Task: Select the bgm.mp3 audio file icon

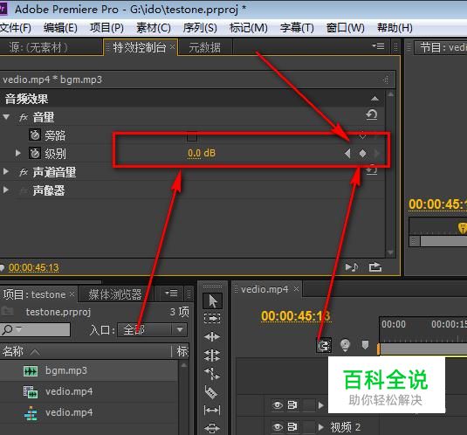Action: pos(31,370)
